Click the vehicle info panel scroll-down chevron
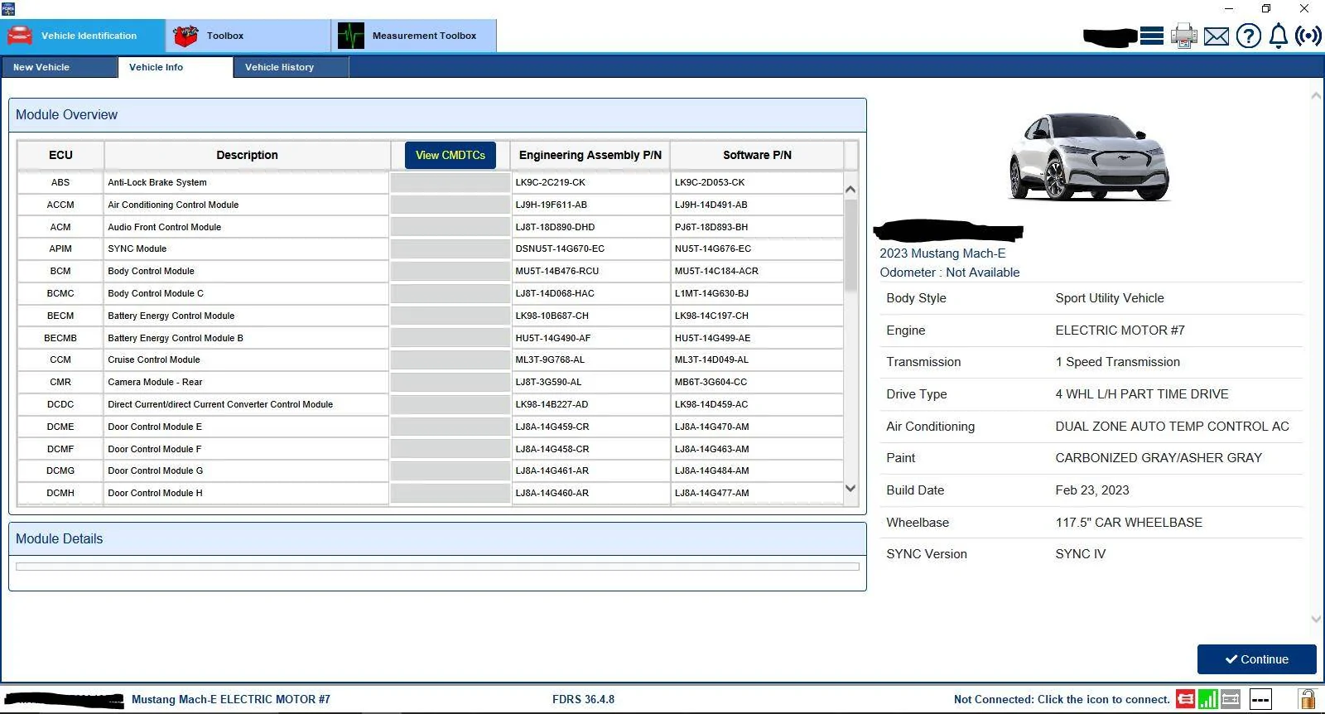Viewport: 1325px width, 714px height. pyautogui.click(x=1316, y=619)
